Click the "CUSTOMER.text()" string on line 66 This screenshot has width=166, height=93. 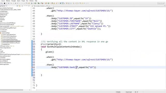point(68,67)
